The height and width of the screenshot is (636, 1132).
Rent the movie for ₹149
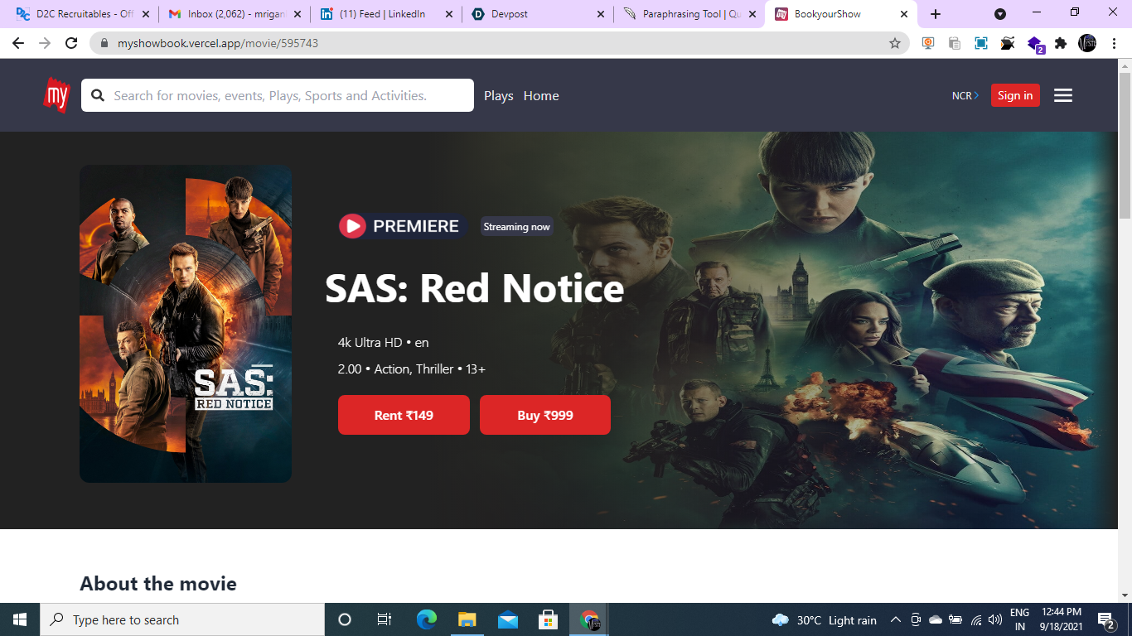[404, 415]
